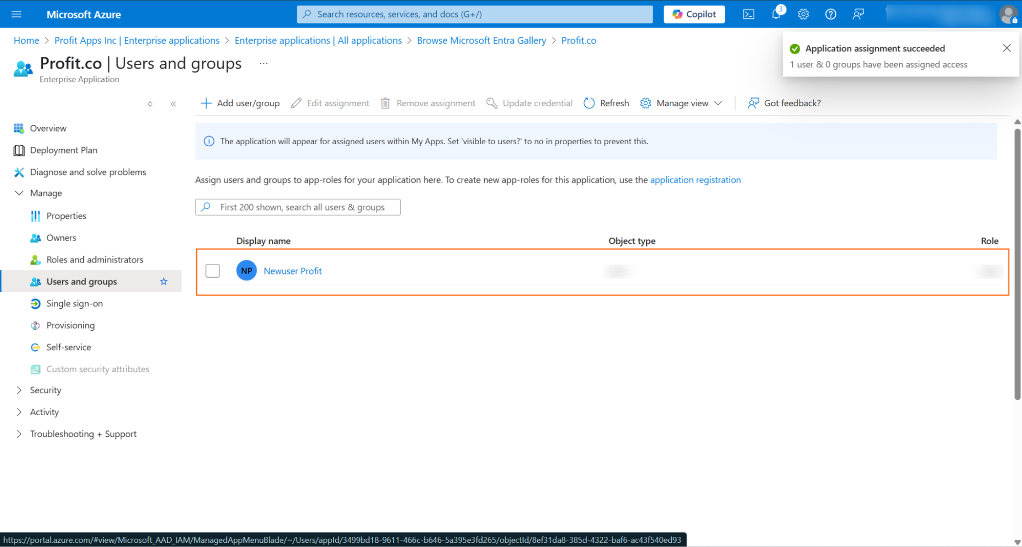Open Provisioning
The height and width of the screenshot is (547, 1022).
[62, 326]
